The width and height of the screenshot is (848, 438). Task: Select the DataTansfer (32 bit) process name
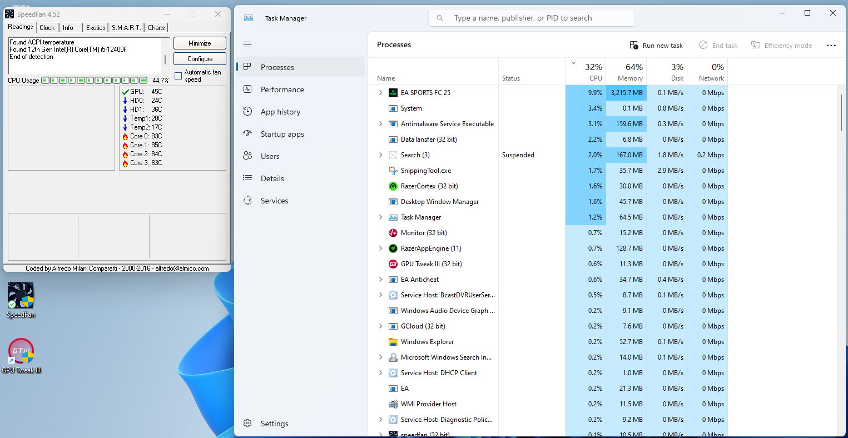point(429,140)
